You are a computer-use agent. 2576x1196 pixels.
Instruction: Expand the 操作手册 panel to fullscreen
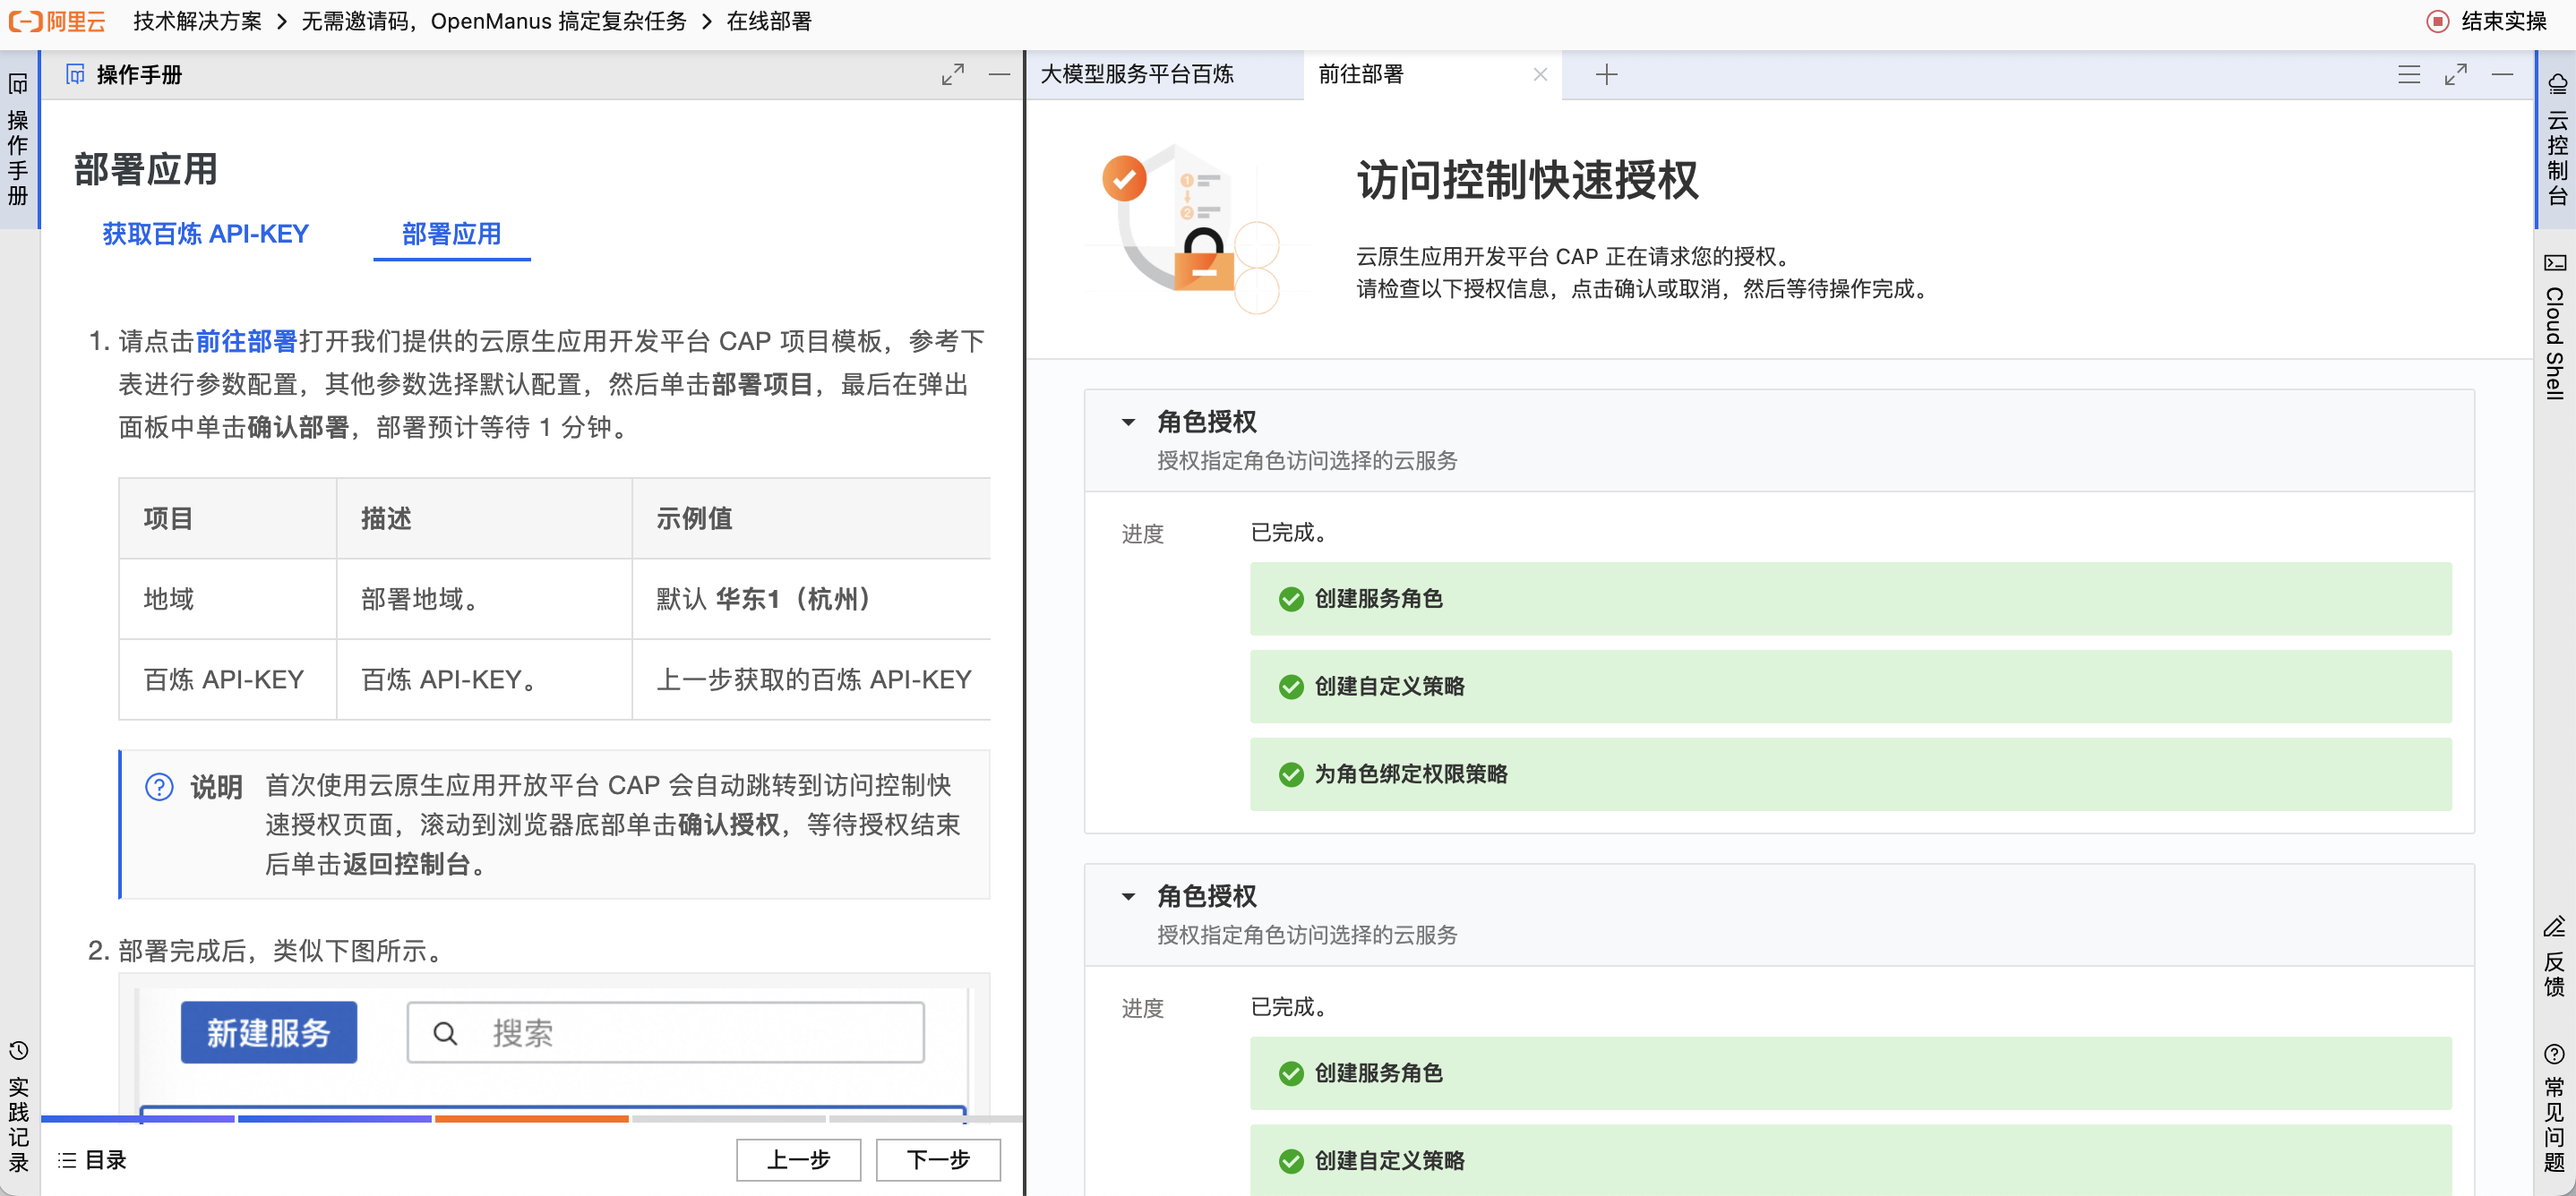click(952, 75)
